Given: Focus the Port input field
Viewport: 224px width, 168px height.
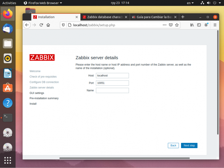Looking at the screenshot, I should pos(112,83).
